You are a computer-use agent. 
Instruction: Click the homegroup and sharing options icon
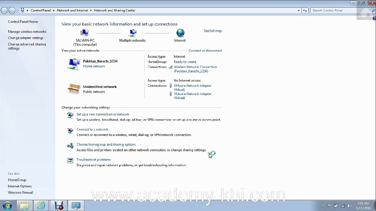[70, 146]
